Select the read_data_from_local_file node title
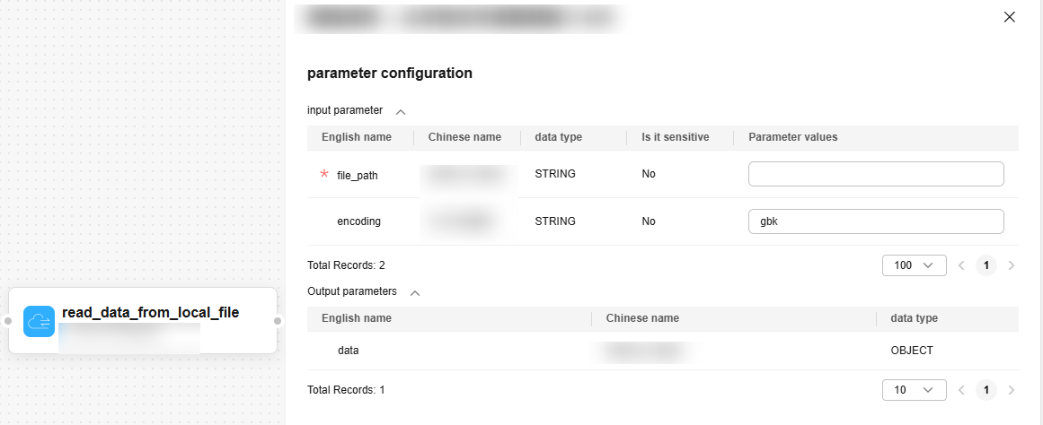The height and width of the screenshot is (425, 1043). click(x=150, y=313)
